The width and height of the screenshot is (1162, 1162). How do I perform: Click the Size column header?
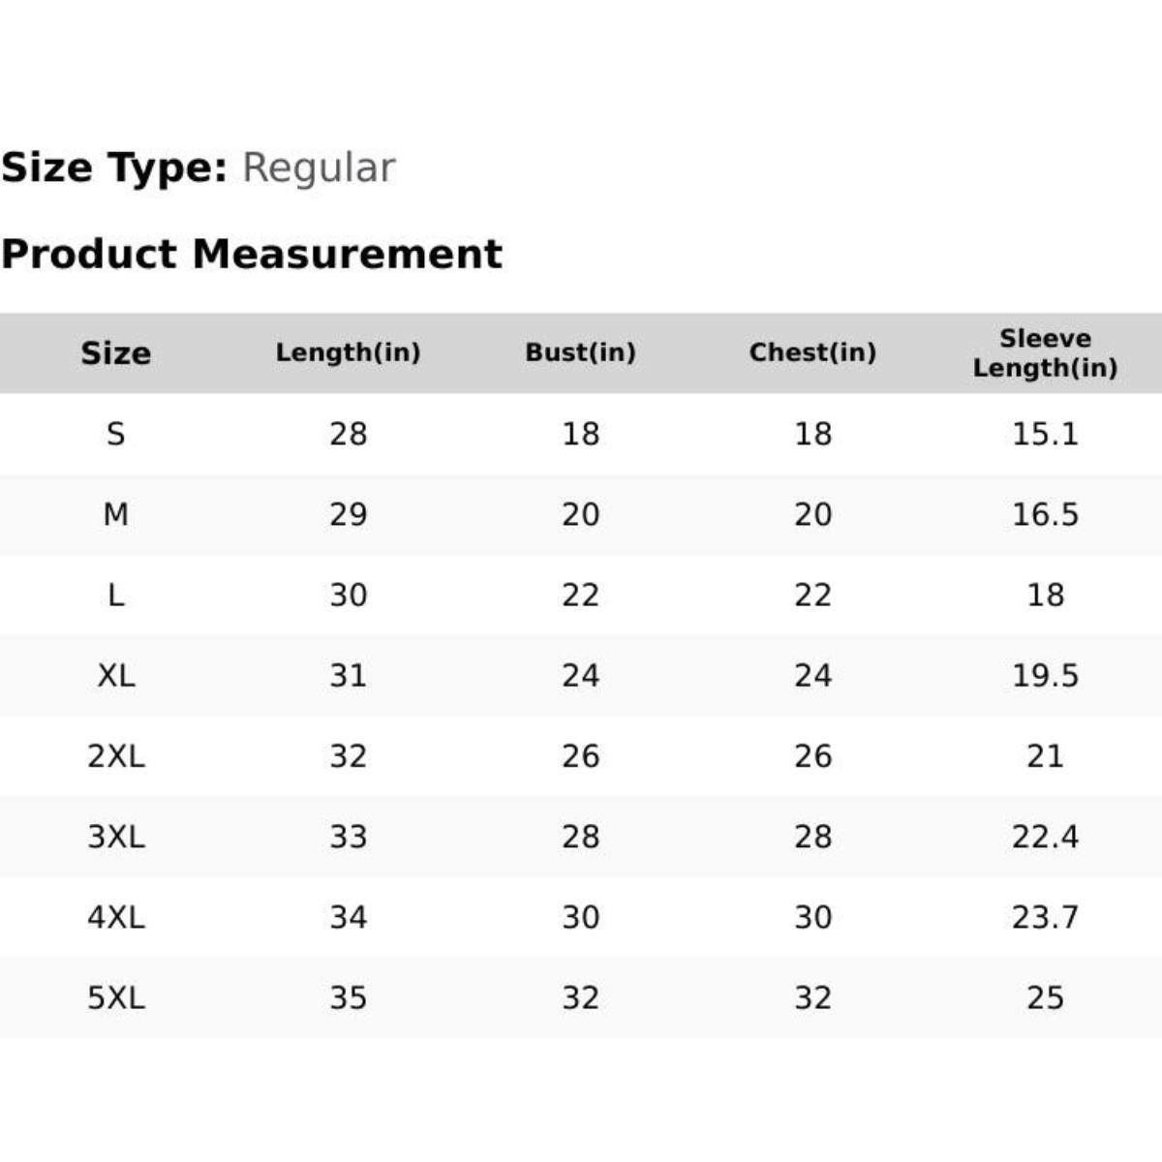115,352
